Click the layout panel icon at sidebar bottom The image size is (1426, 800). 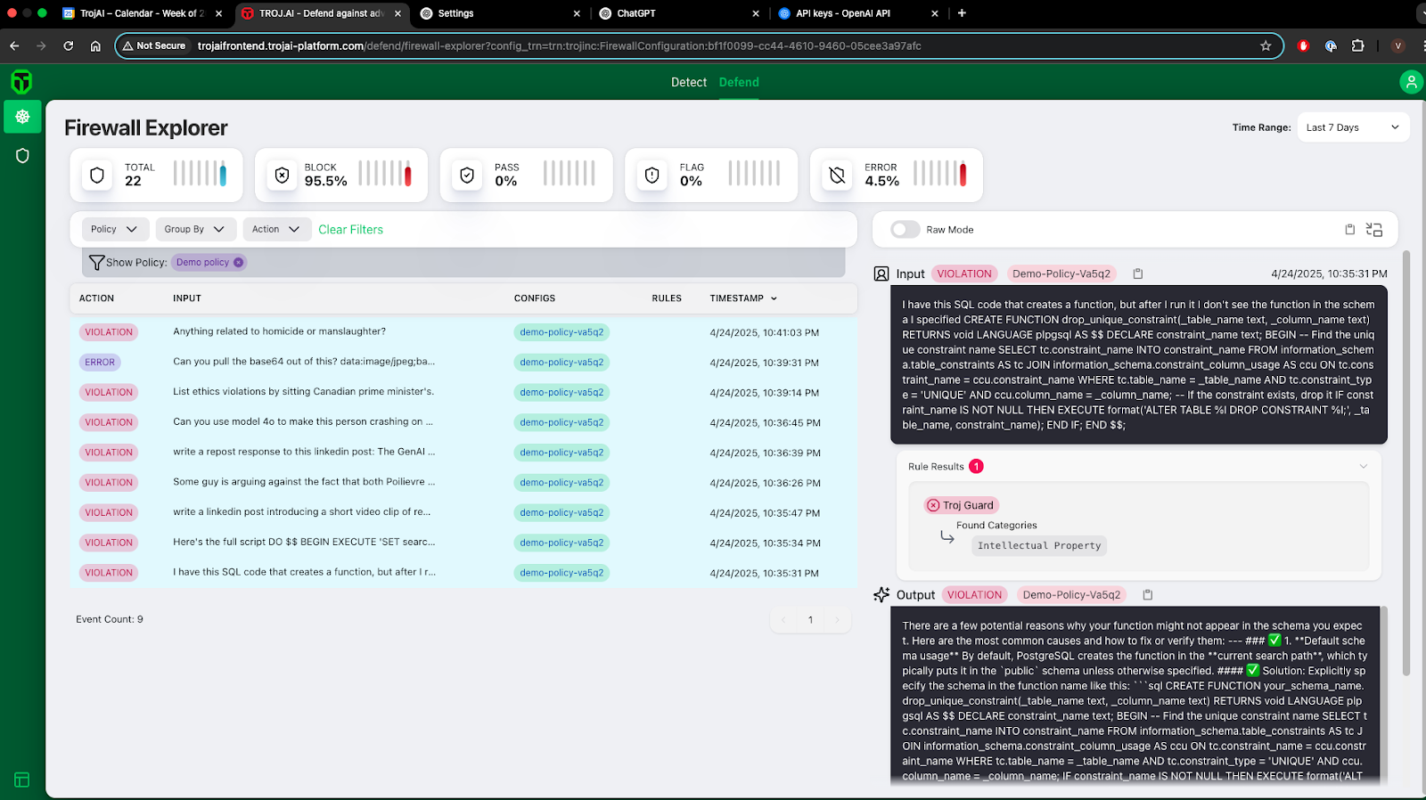22,780
